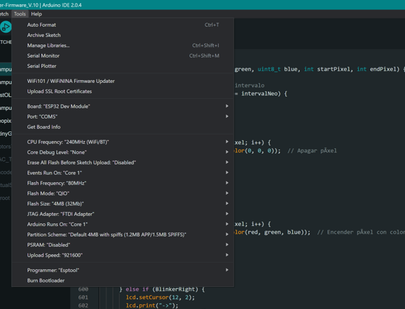Image resolution: width=405 pixels, height=309 pixels.
Task: Expand the PSRAM "Disabled" submenu
Action: (123, 245)
